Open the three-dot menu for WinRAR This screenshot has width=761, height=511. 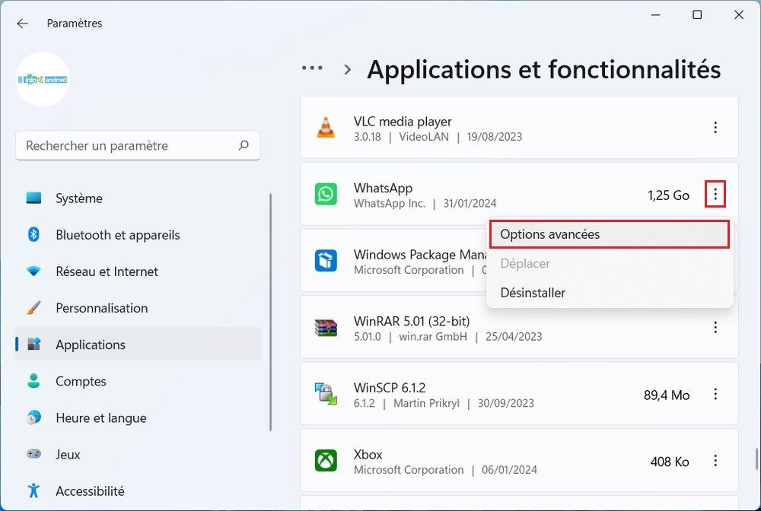point(715,327)
